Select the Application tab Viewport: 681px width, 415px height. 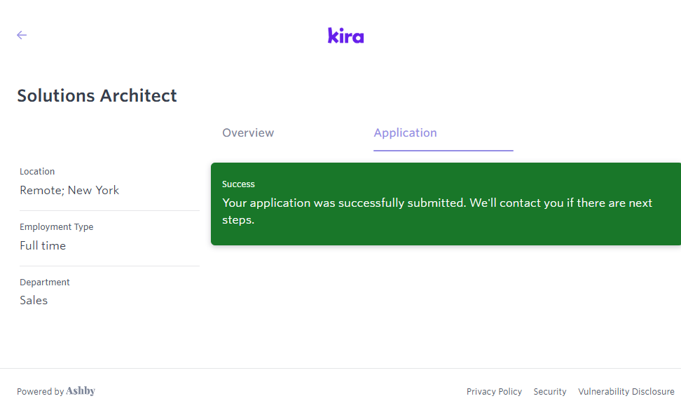tap(405, 133)
